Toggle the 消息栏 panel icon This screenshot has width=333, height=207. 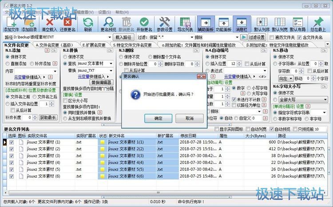[x=242, y=24]
